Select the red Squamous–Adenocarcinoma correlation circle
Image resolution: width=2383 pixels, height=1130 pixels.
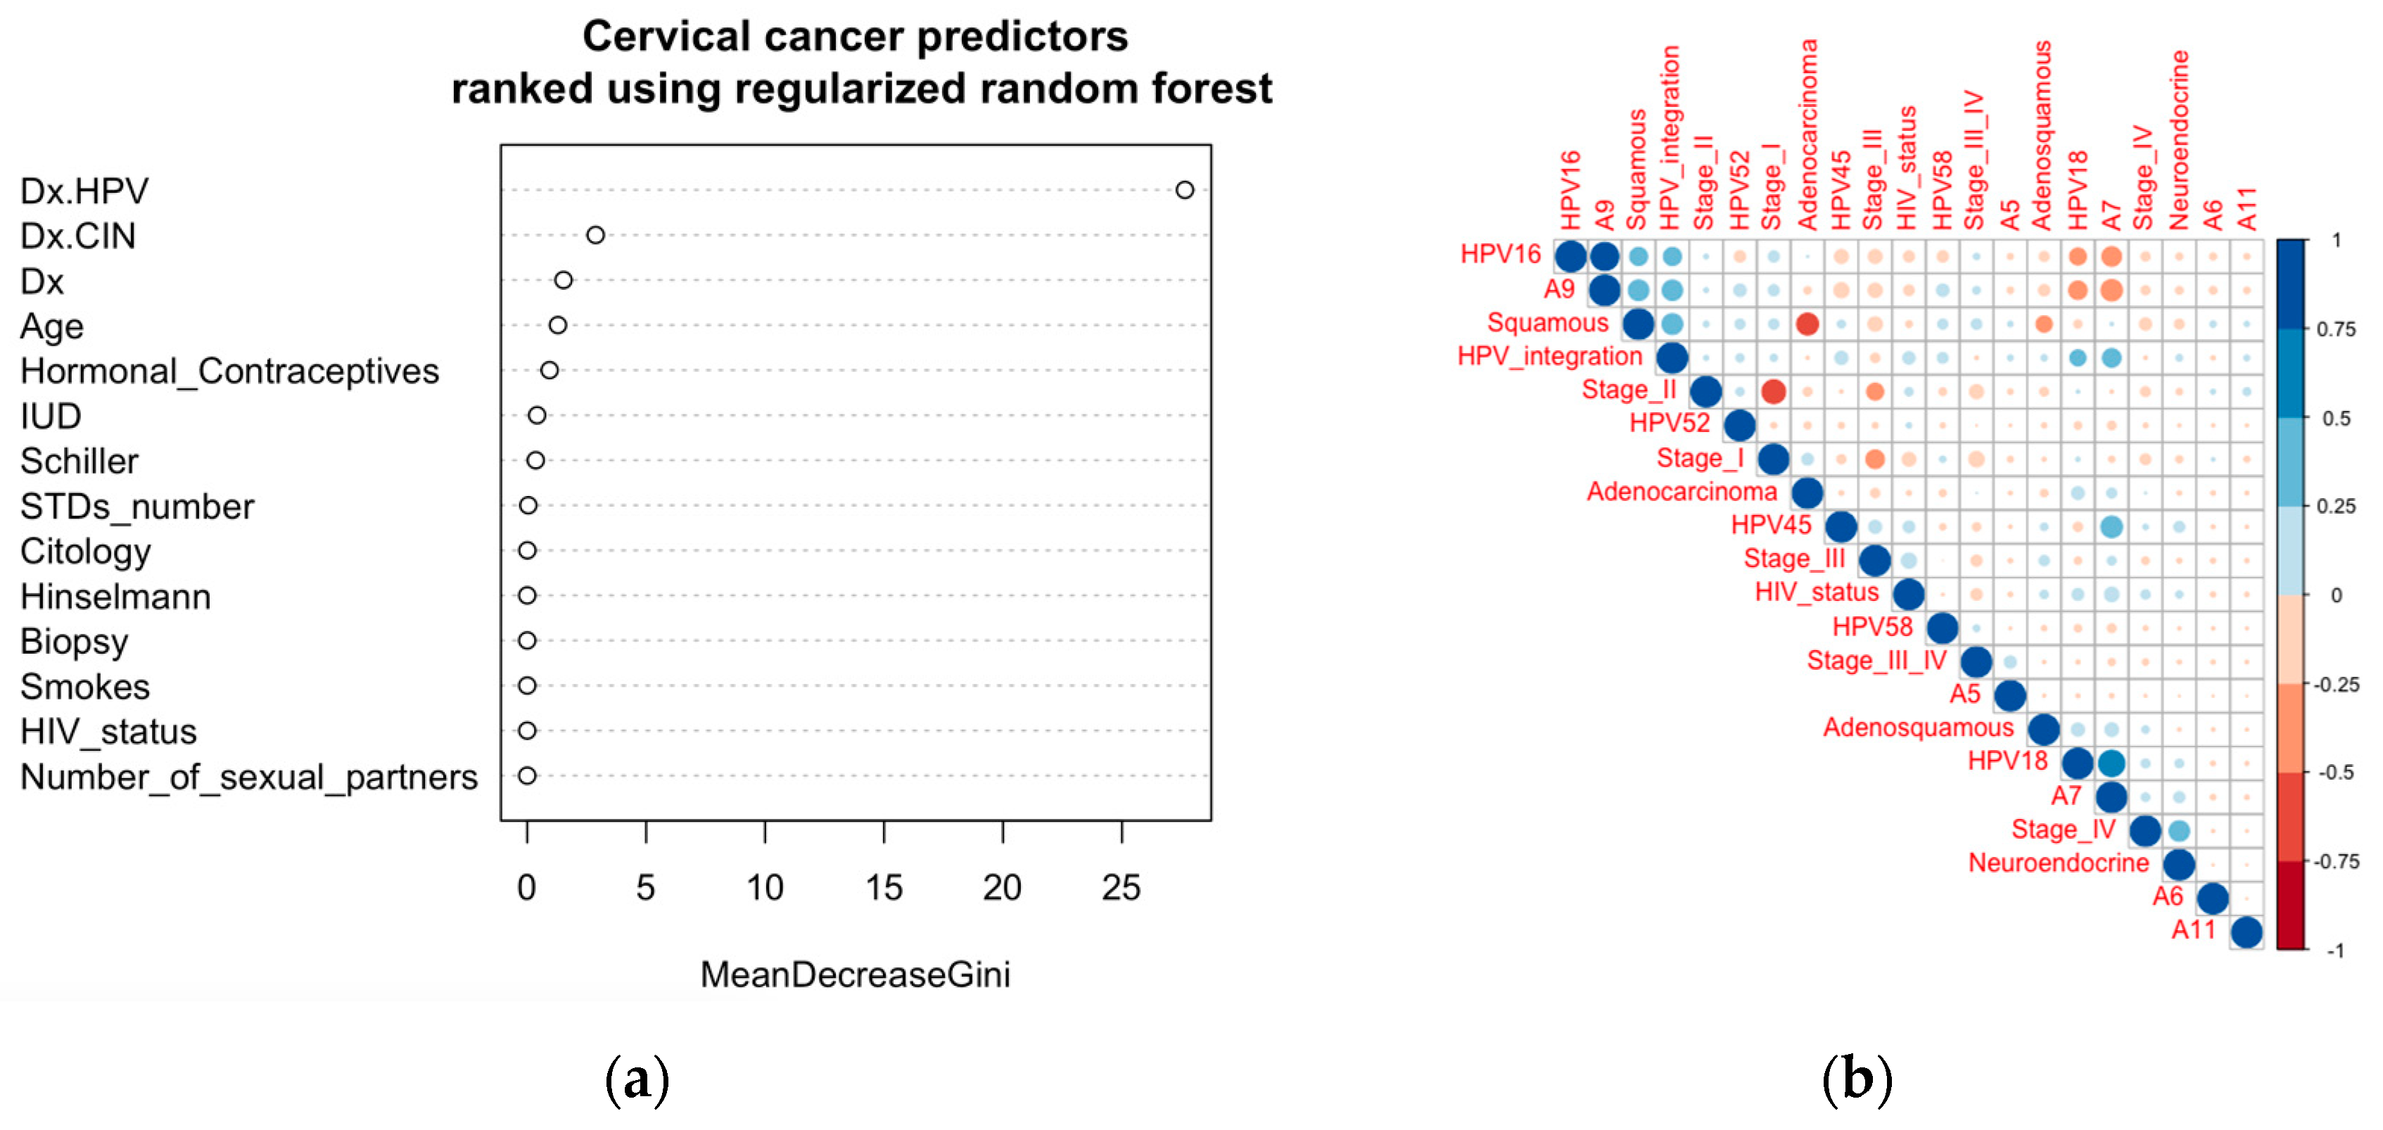1807,324
